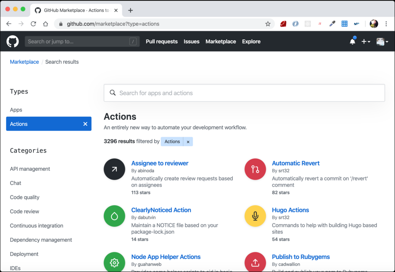Viewport: 395px width, 272px height.
Task: Open the notifications bell
Action: [353, 41]
